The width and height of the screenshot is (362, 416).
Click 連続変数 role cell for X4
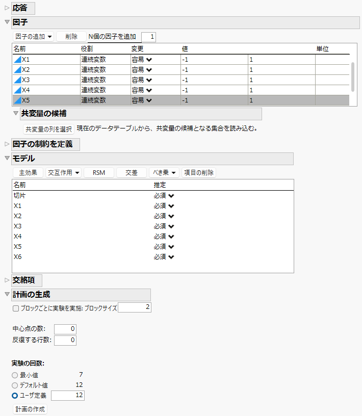click(106, 90)
